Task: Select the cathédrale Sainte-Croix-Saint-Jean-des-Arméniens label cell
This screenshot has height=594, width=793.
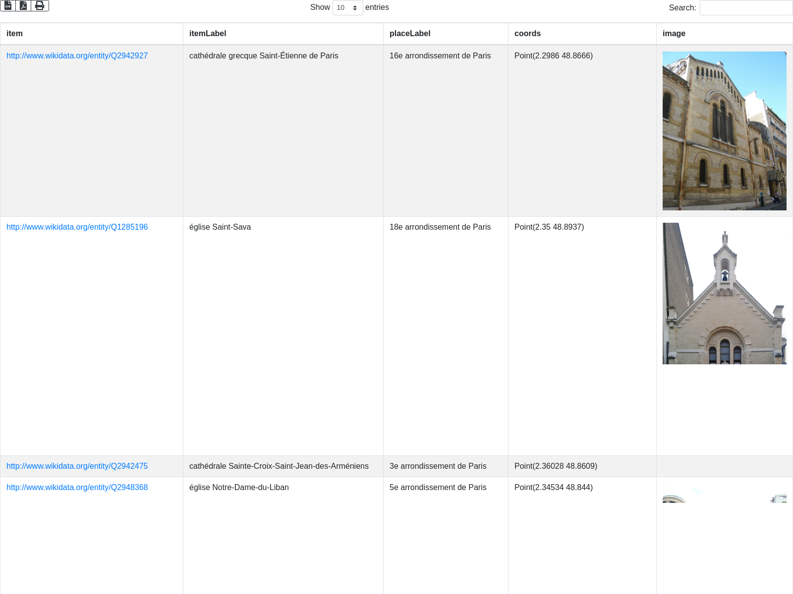Action: click(x=279, y=466)
